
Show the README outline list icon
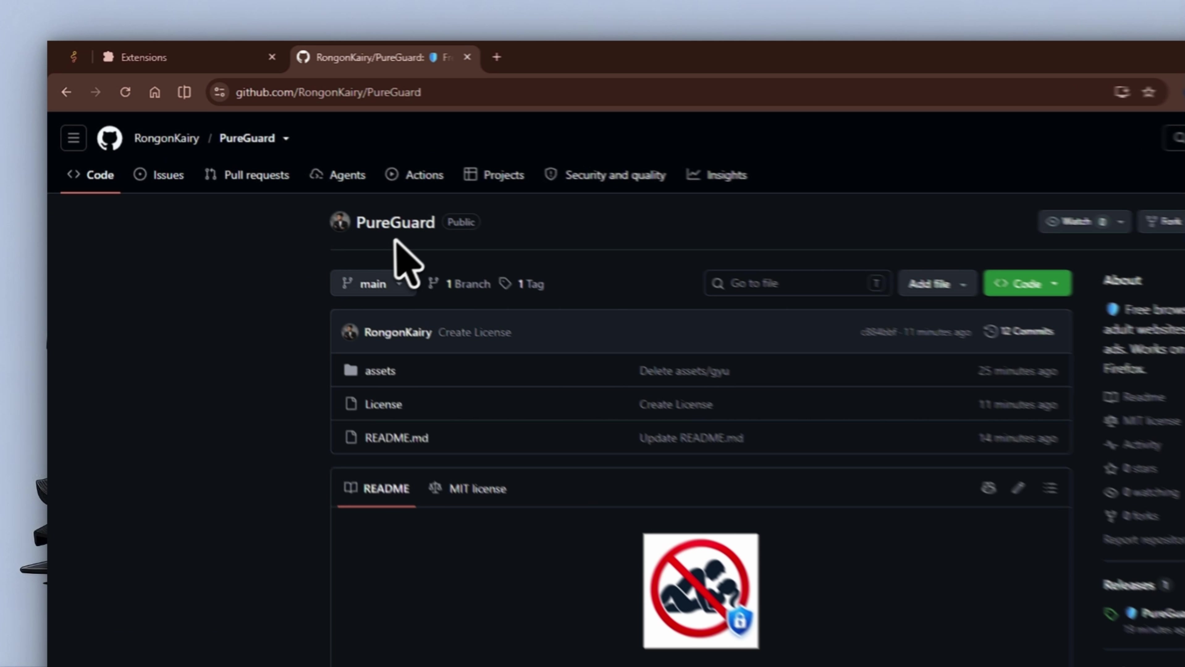tap(1050, 488)
